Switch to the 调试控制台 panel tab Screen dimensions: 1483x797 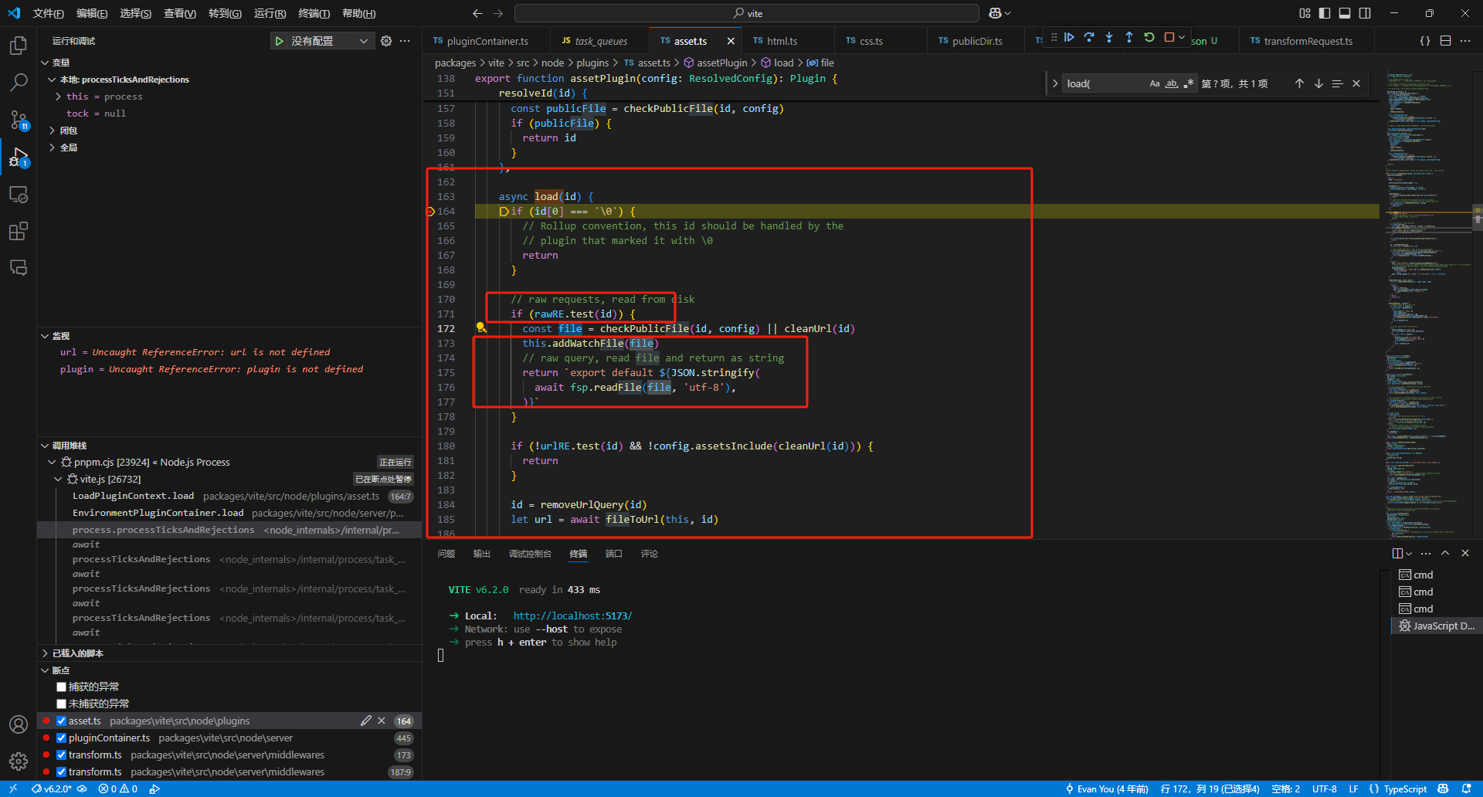(x=530, y=554)
